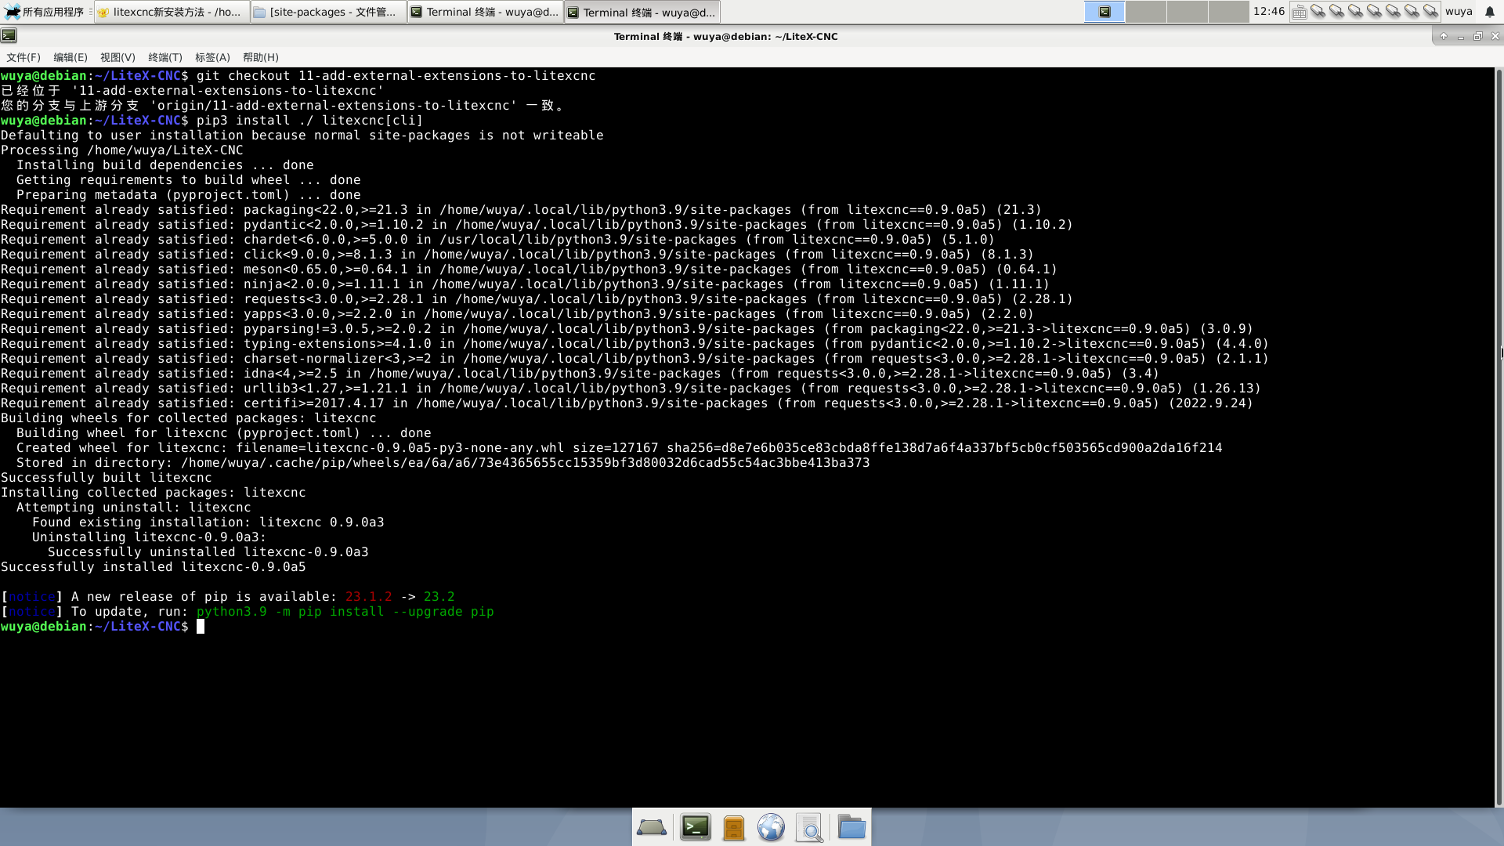The image size is (1504, 846).
Task: Switch to the fourth workspace in pager
Action: click(1229, 12)
